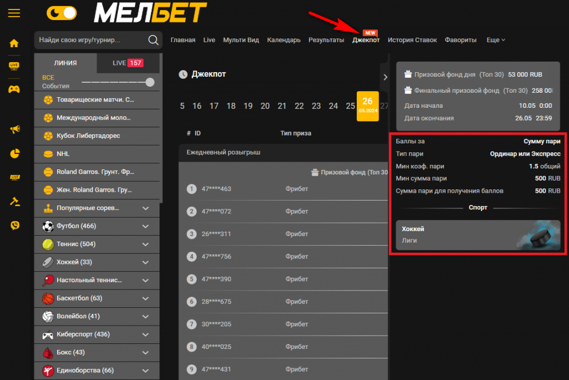This screenshot has height=380, width=569.
Task: Open Фавориты page
Action: click(461, 40)
